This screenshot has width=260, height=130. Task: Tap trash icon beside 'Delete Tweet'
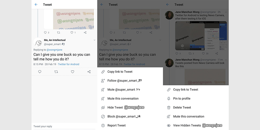[169, 108]
